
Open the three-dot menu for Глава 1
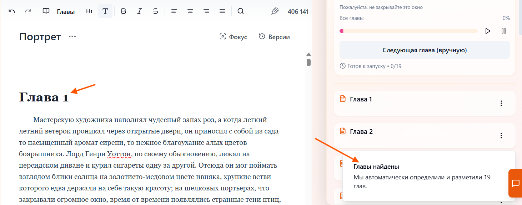[501, 103]
